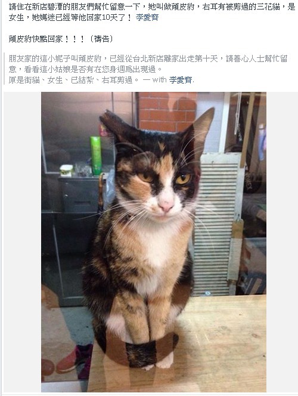298x396 pixels.
Task: Click the vertical gray quote bar beside shared text
Action: click(5, 69)
